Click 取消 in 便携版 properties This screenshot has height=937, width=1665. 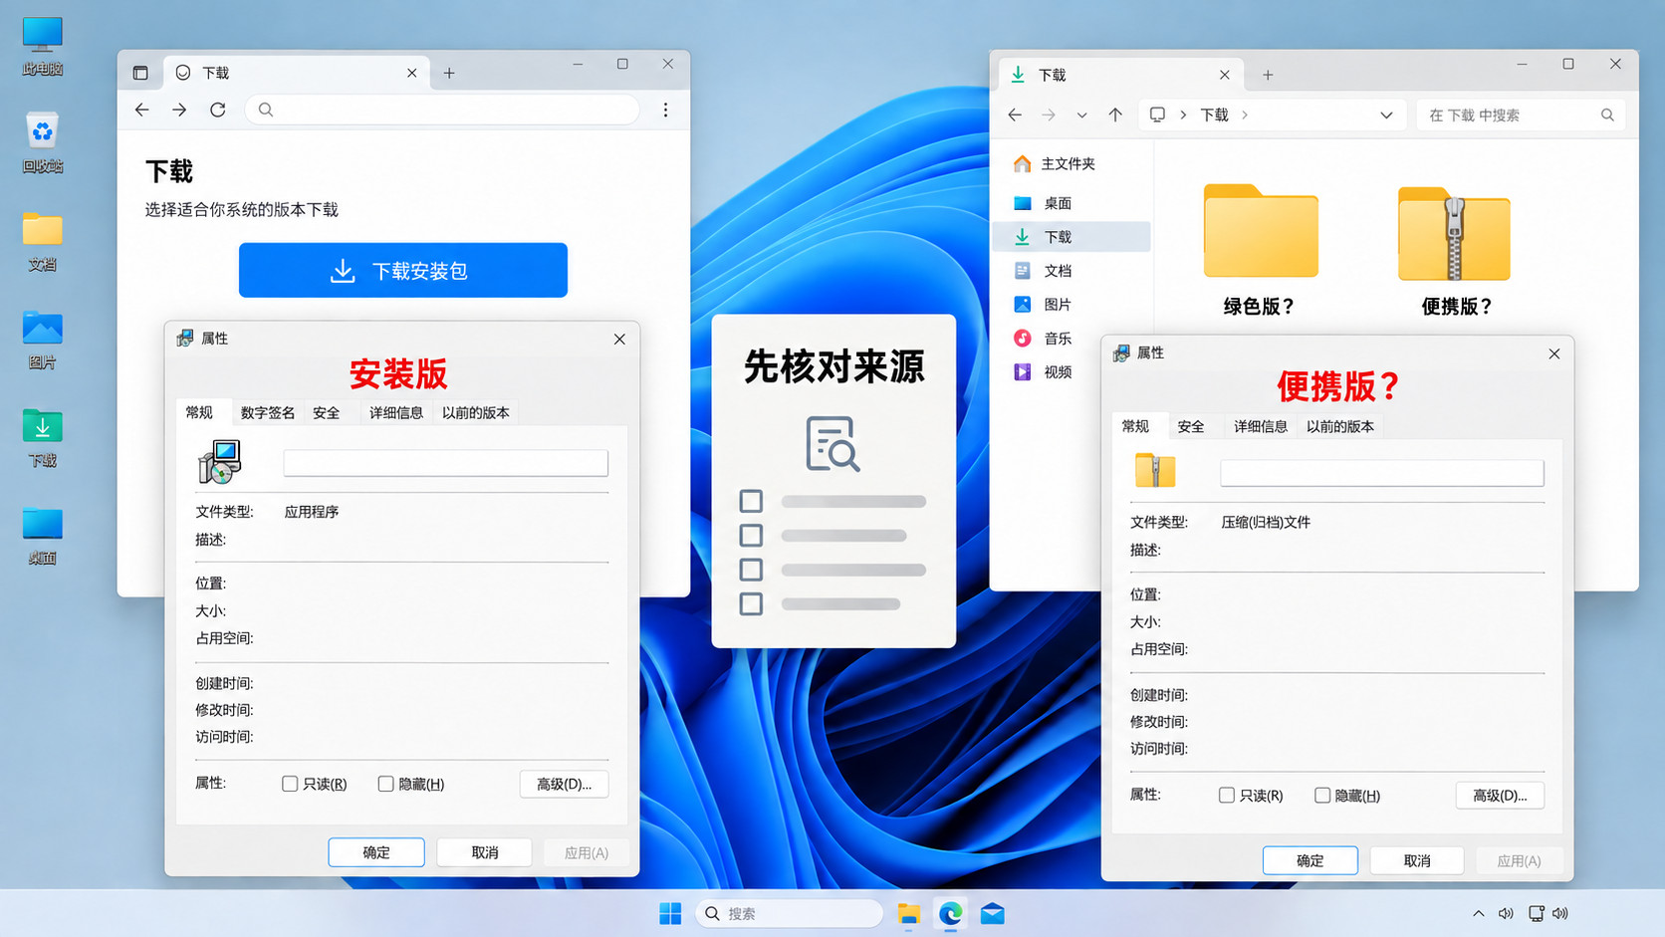pyautogui.click(x=1417, y=860)
